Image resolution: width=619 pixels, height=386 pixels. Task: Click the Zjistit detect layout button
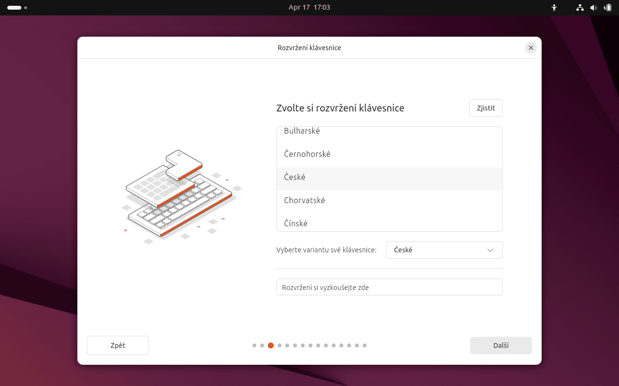486,108
